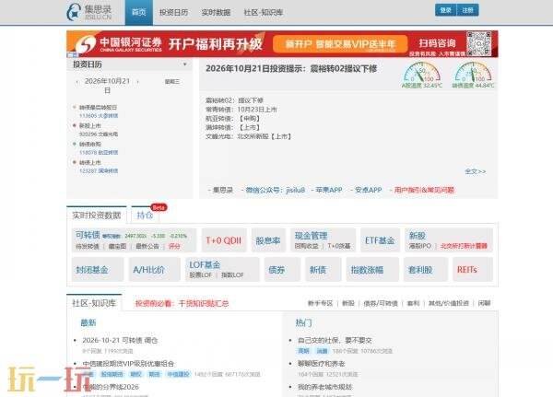Open the 新债 tile

pos(324,270)
